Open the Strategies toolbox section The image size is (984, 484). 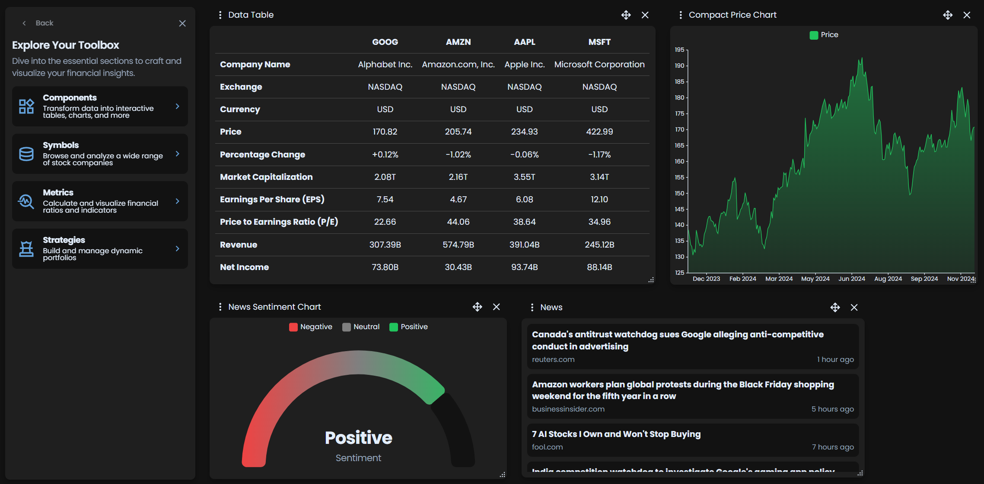point(100,248)
